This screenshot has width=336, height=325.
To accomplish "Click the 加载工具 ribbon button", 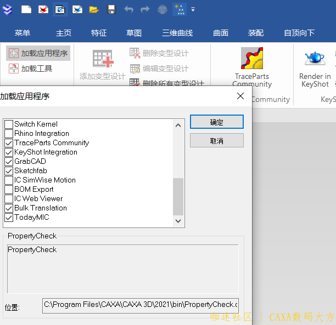I will pyautogui.click(x=30, y=69).
